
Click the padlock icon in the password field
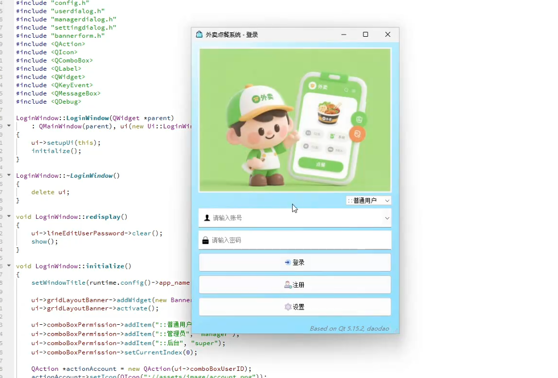pos(205,240)
